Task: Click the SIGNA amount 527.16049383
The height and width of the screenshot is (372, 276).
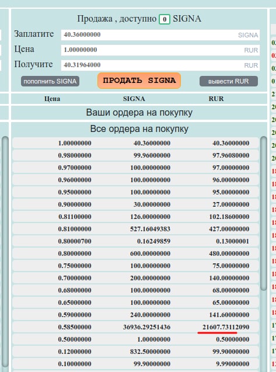Action: tap(150, 229)
